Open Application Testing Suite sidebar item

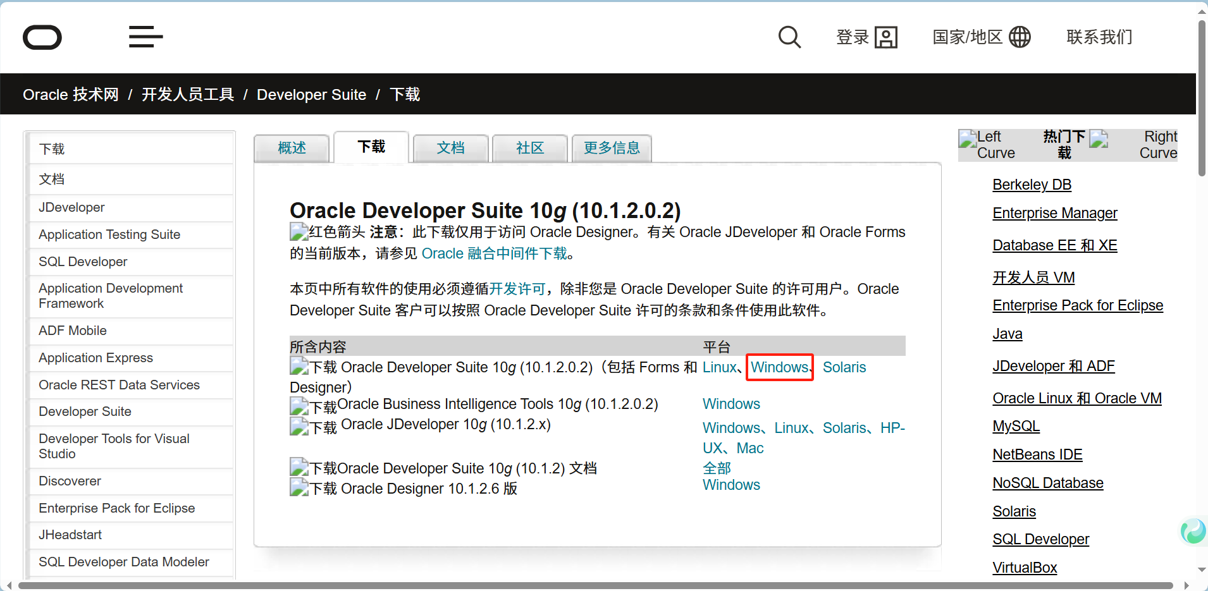131,235
